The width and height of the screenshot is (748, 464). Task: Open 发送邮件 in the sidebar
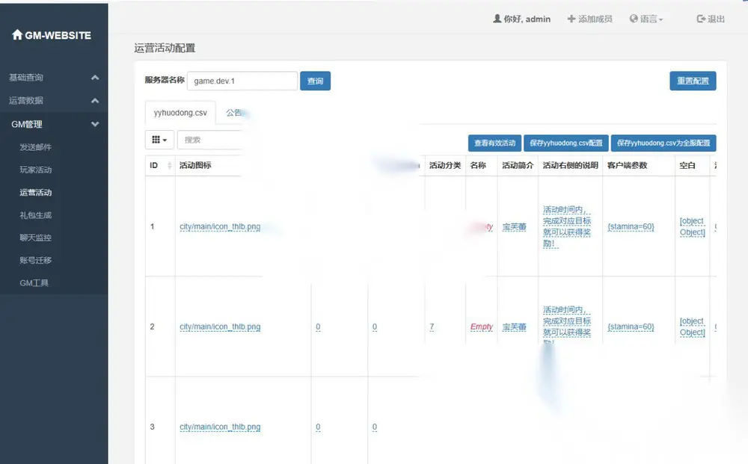click(36, 147)
